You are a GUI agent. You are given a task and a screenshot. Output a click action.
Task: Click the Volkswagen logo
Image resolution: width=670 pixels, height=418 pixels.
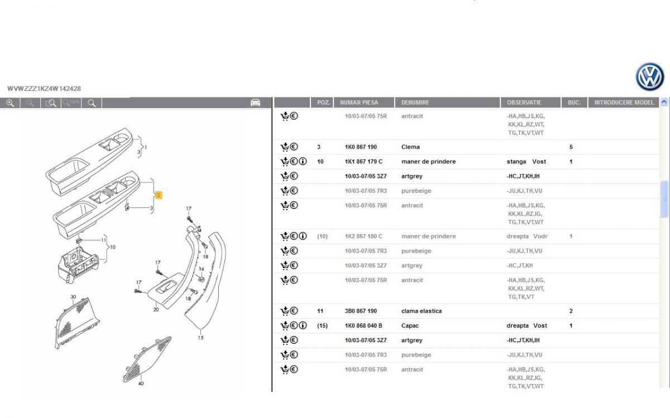tap(650, 77)
